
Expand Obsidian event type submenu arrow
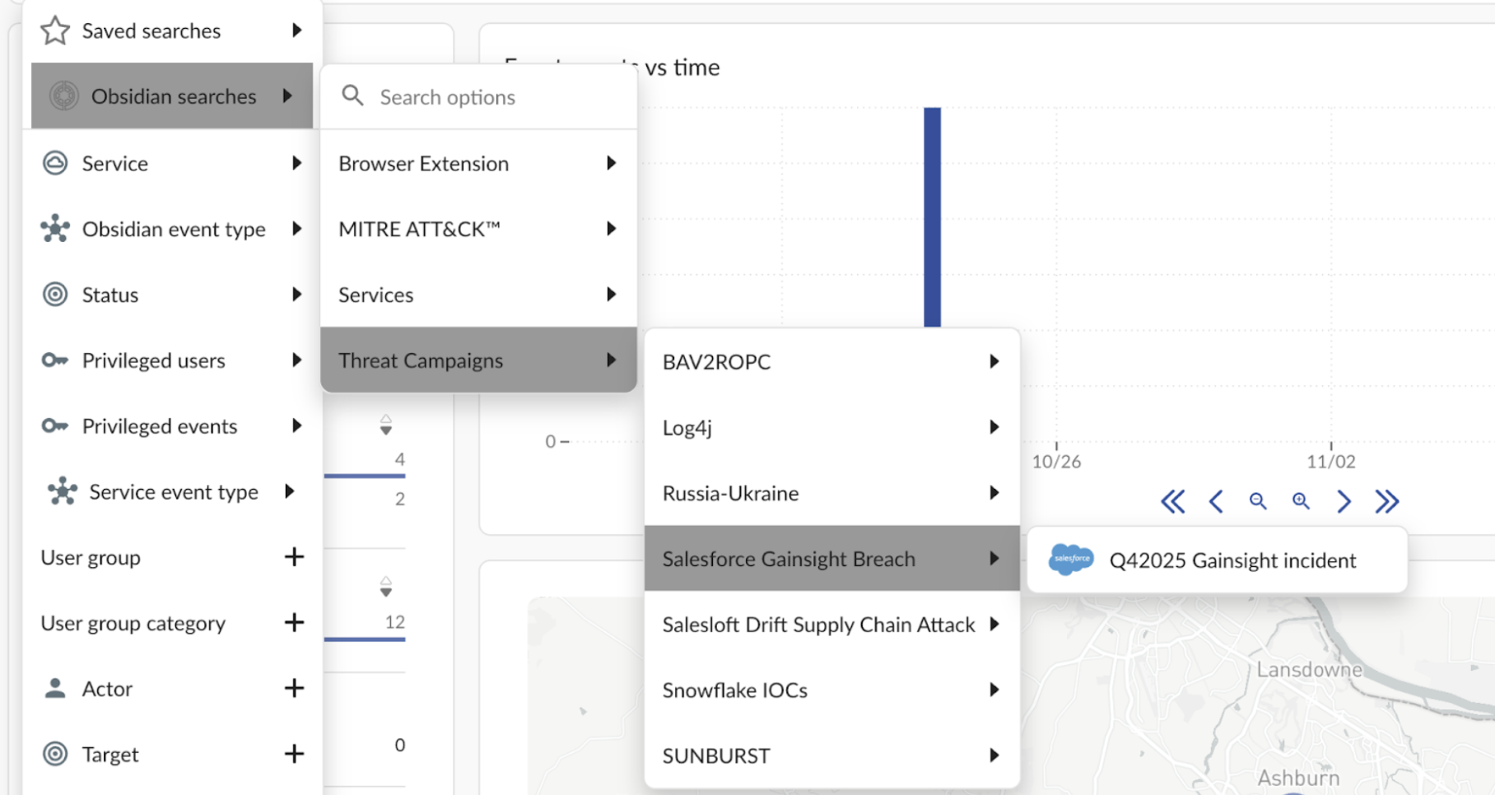tap(297, 229)
